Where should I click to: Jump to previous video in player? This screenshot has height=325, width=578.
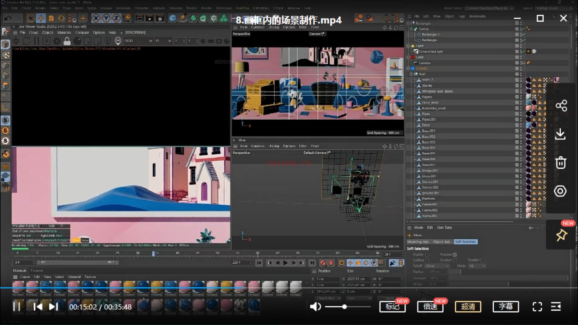tap(38, 307)
